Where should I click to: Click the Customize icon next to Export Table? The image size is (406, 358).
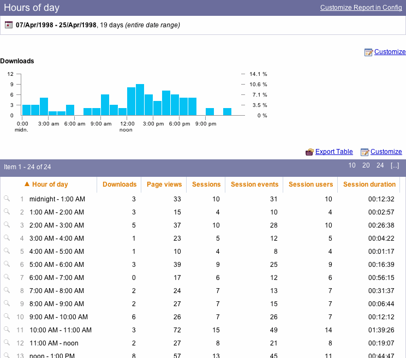tap(365, 152)
